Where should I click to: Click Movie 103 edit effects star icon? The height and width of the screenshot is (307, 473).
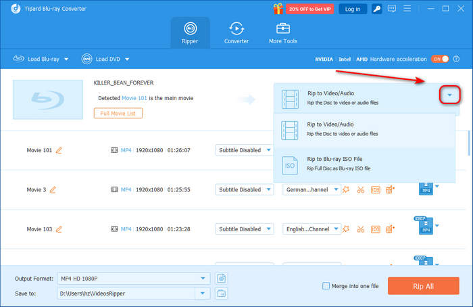[x=346, y=229]
